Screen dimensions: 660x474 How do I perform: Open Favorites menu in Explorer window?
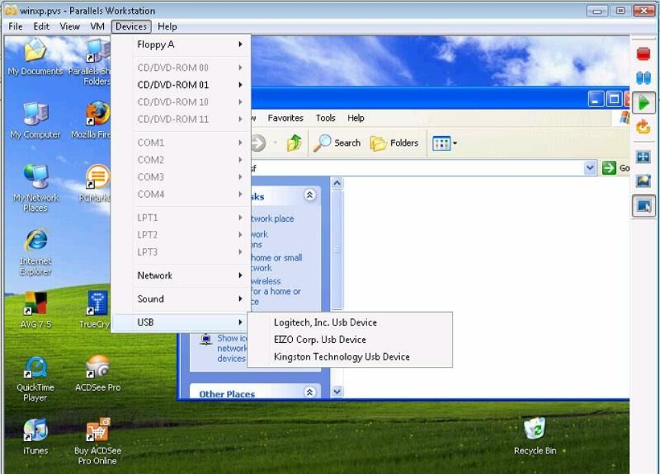pyautogui.click(x=285, y=118)
